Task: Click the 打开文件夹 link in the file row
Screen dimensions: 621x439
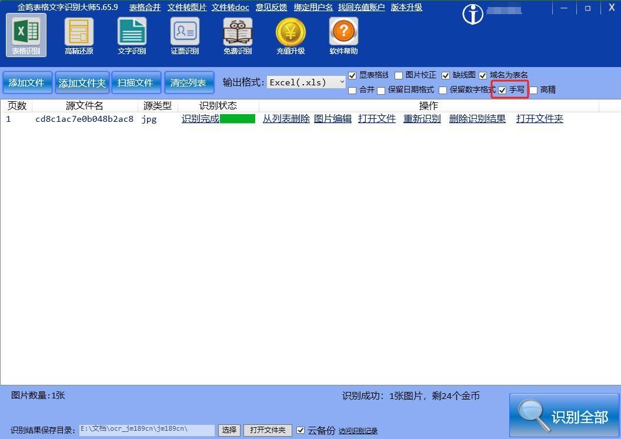Action: coord(539,118)
